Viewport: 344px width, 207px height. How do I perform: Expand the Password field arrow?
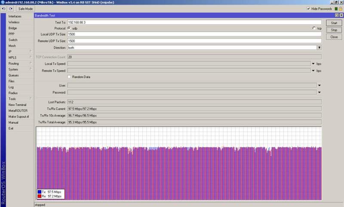(x=319, y=93)
